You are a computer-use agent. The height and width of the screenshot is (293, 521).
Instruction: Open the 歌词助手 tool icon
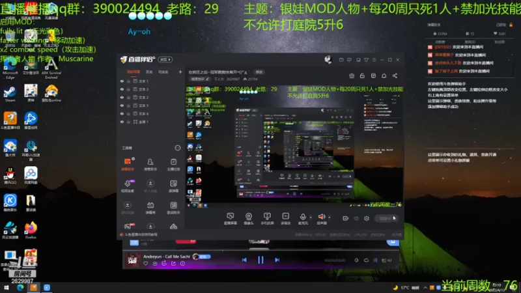tap(173, 207)
